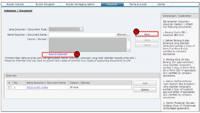This screenshot has width=200, height=113.
Task: Open the 2012-11-02 11.jpg document link
Action: click(x=37, y=87)
